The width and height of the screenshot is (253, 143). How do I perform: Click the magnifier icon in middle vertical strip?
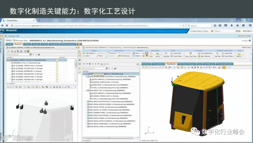tap(79, 72)
